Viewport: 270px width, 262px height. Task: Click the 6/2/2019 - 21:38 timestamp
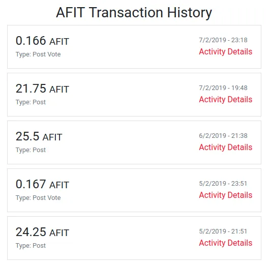coord(223,136)
